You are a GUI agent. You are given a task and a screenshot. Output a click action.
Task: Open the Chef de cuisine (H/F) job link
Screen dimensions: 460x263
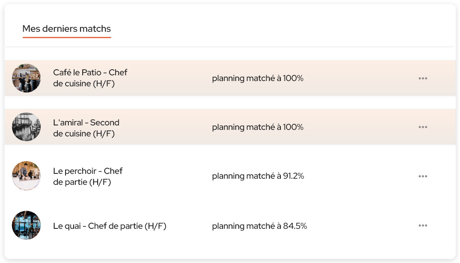[x=90, y=78]
